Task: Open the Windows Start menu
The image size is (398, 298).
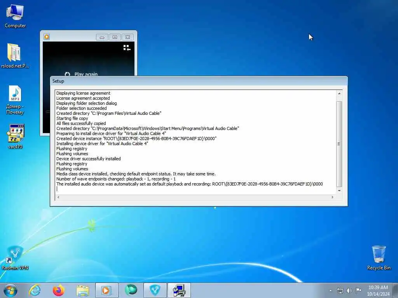Action: [10, 290]
